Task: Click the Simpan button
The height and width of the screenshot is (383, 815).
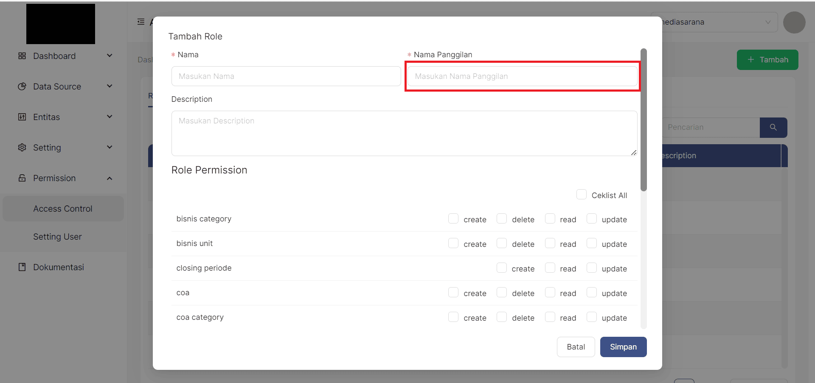Action: (623, 347)
